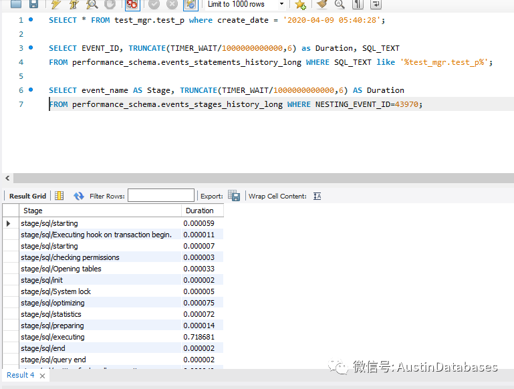This screenshot has width=514, height=389.
Task: Click the Result Grid label button
Action: pos(27,196)
